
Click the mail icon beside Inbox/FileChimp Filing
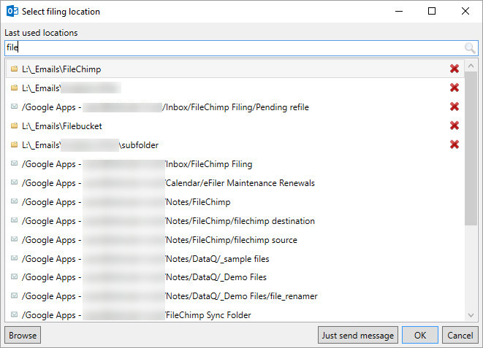pos(14,163)
